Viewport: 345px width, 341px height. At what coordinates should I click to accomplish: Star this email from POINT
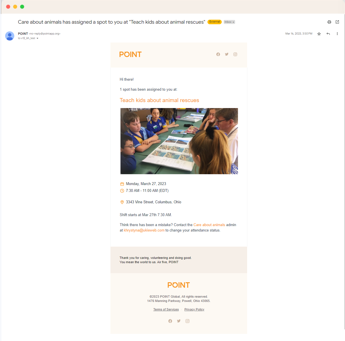click(319, 34)
